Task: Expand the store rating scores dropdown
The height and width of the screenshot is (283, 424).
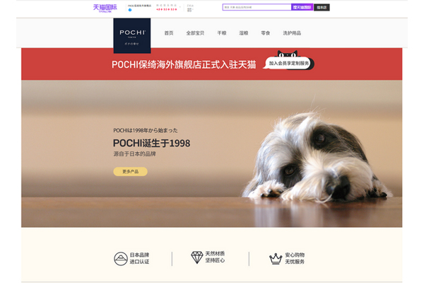Action: pos(167,8)
